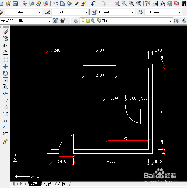Select the Explode tool
This screenshot has width=187, height=188.
pyautogui.click(x=5, y=142)
